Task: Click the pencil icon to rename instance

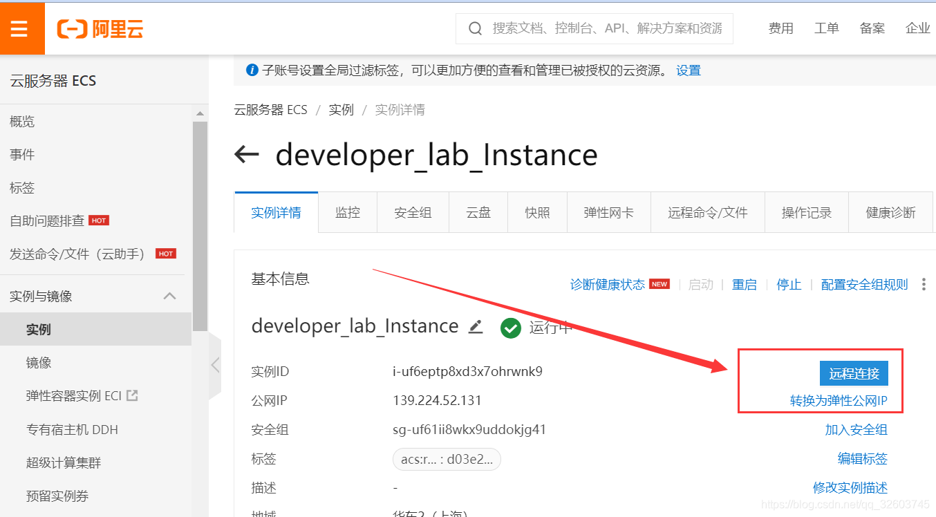Action: coord(476,326)
